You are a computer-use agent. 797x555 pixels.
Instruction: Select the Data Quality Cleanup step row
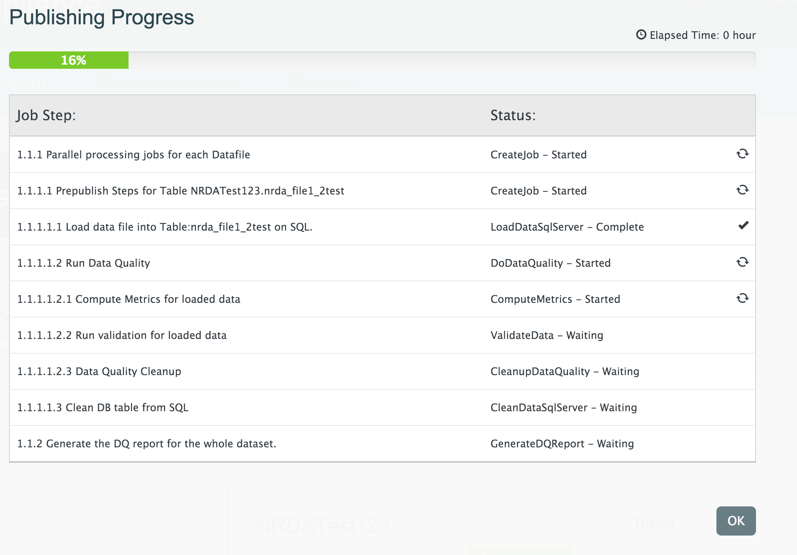pos(99,371)
